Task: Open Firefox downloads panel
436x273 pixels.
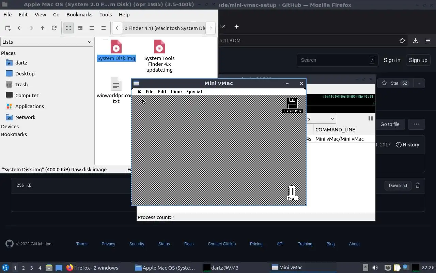Action: tap(415, 41)
